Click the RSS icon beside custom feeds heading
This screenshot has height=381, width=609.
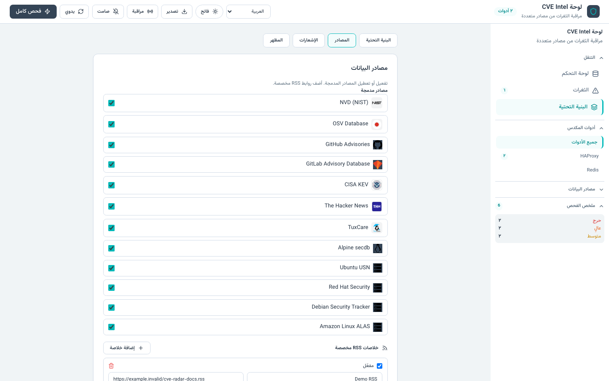pyautogui.click(x=384, y=348)
